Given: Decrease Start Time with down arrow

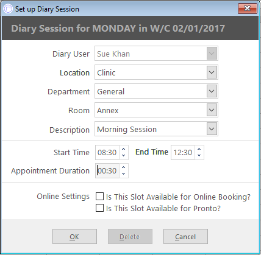Looking at the screenshot, I should 123,156.
